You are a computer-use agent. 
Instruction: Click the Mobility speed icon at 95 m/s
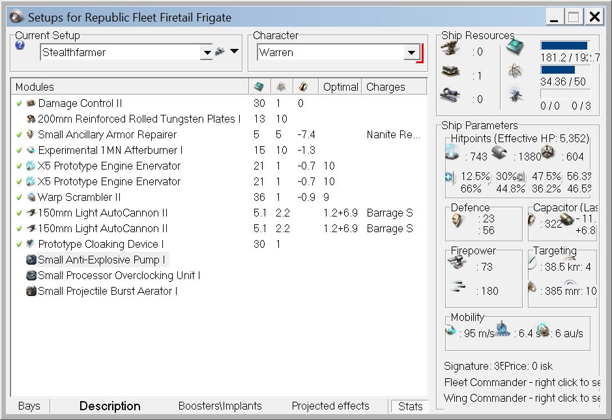coord(451,331)
